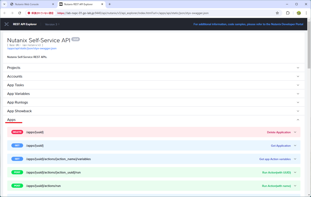Expand the App Variables section chevron
The height and width of the screenshot is (197, 311).
tap(298, 94)
